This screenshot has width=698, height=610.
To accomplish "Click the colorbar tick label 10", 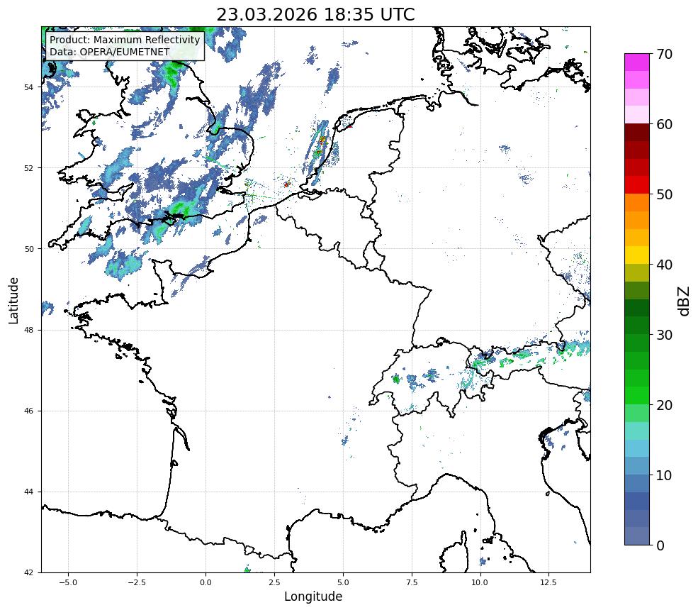I will (664, 475).
